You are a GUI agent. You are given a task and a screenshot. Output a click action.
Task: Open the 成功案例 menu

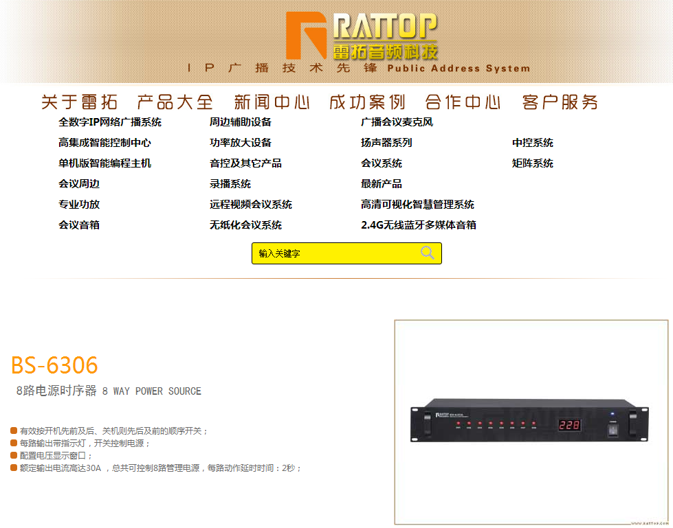[367, 102]
